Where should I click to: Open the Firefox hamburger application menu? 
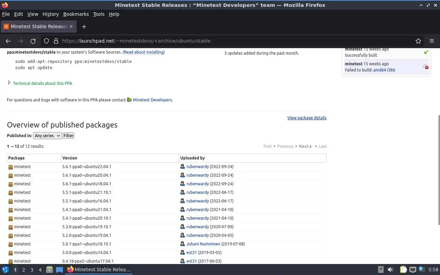(432, 41)
